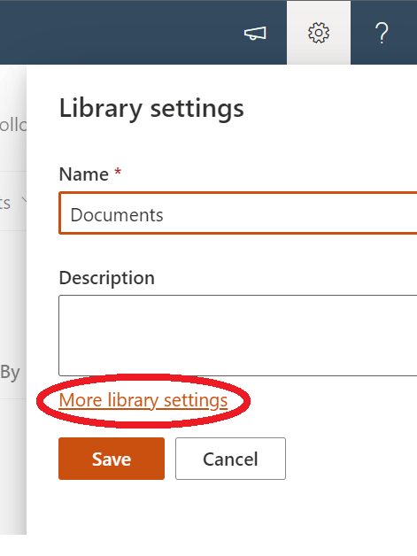This screenshot has width=417, height=556.
Task: Select the Name field label
Action: click(x=84, y=174)
